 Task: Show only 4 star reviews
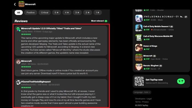(x=67, y=13)
